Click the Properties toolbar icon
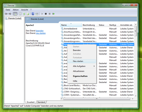The height and width of the screenshot is (112, 142). [x=20, y=14]
